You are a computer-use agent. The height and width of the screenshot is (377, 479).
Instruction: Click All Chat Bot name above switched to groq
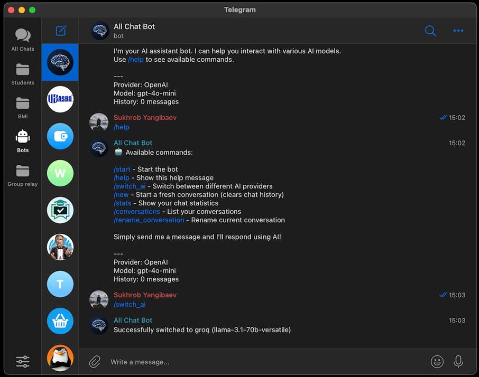[x=133, y=321]
